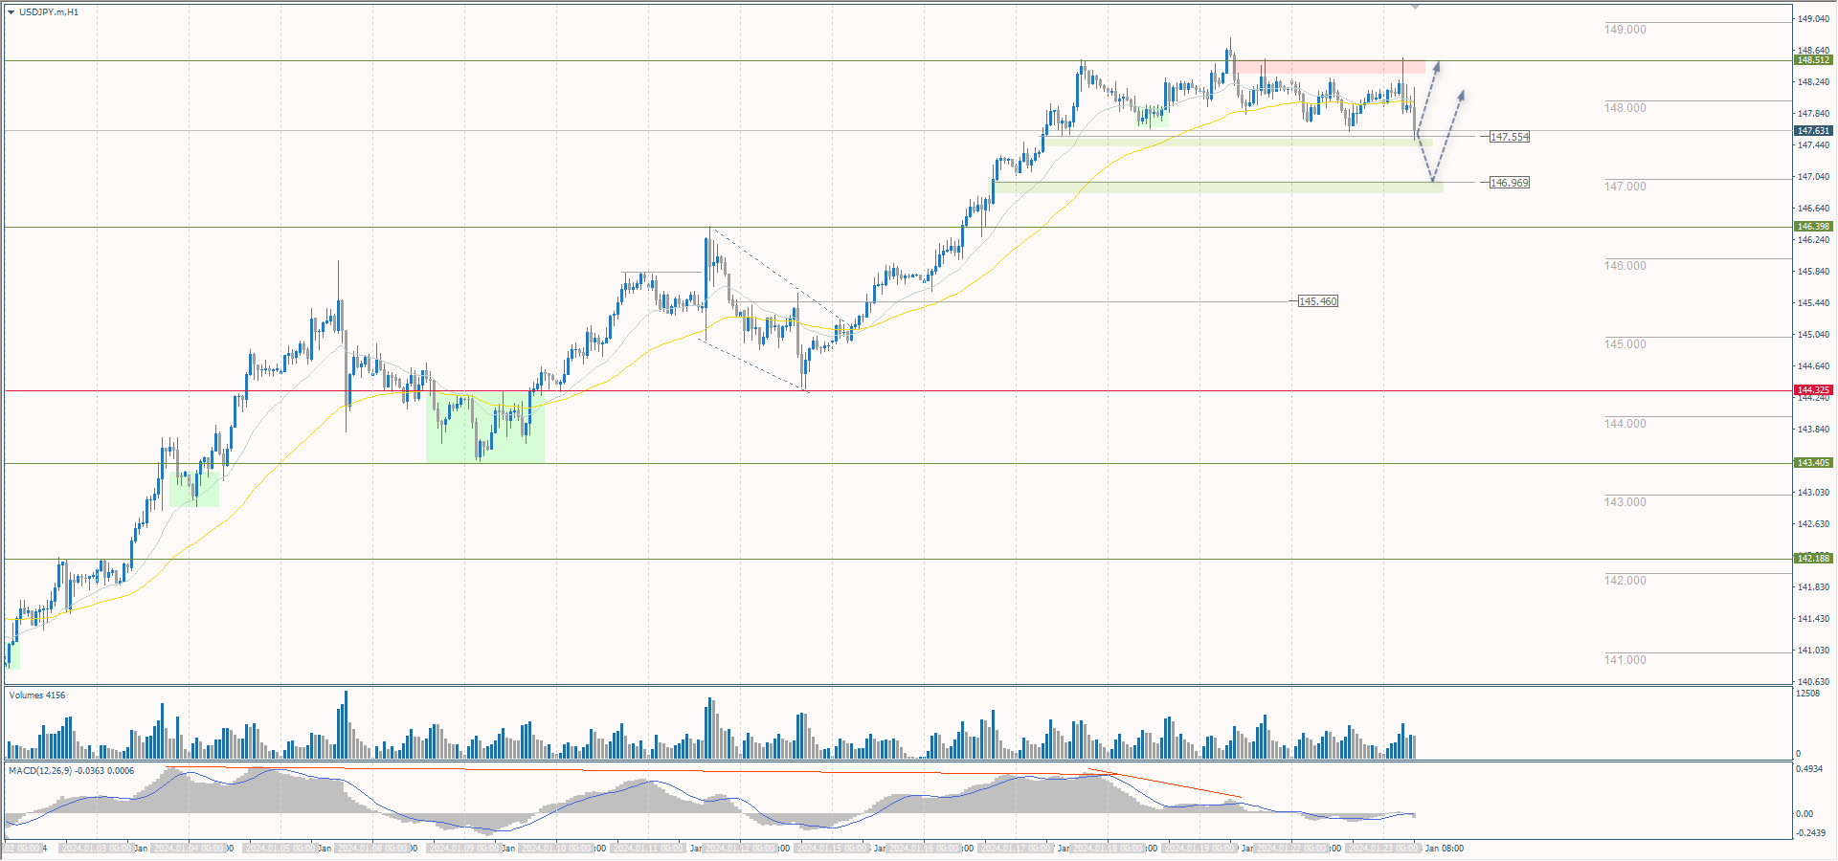Select the 146.398 price level tag
1838x861 pixels.
point(1813,227)
